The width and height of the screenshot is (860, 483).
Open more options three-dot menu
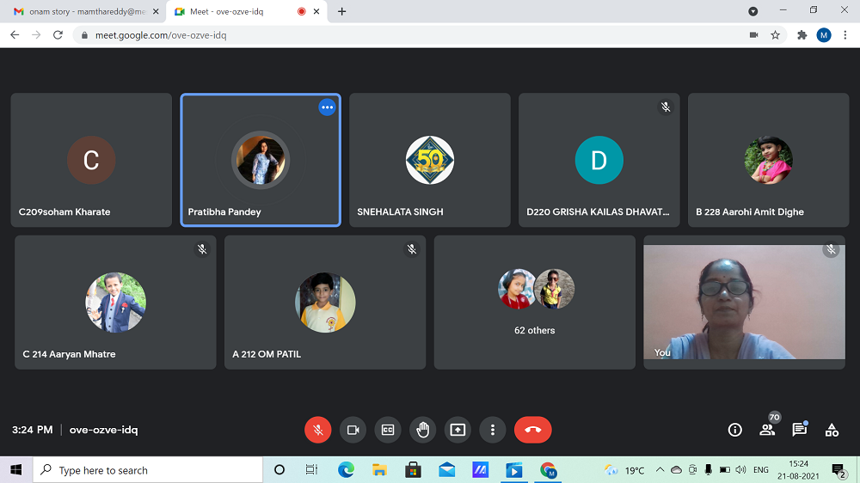[492, 430]
